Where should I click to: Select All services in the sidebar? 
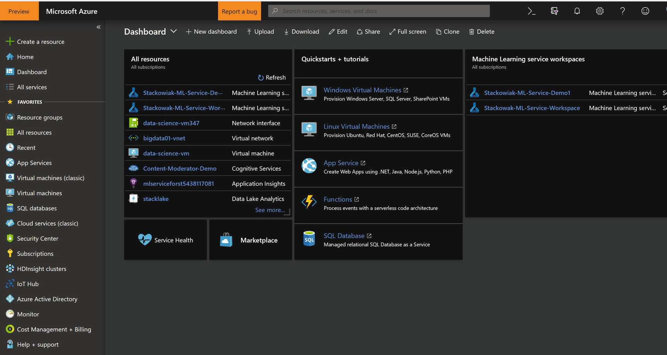(x=32, y=87)
